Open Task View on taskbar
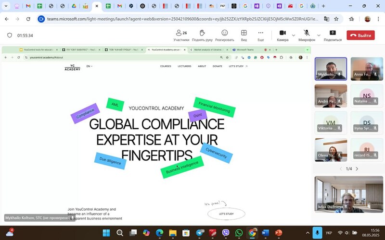The width and height of the screenshot is (385, 240). tap(133, 233)
